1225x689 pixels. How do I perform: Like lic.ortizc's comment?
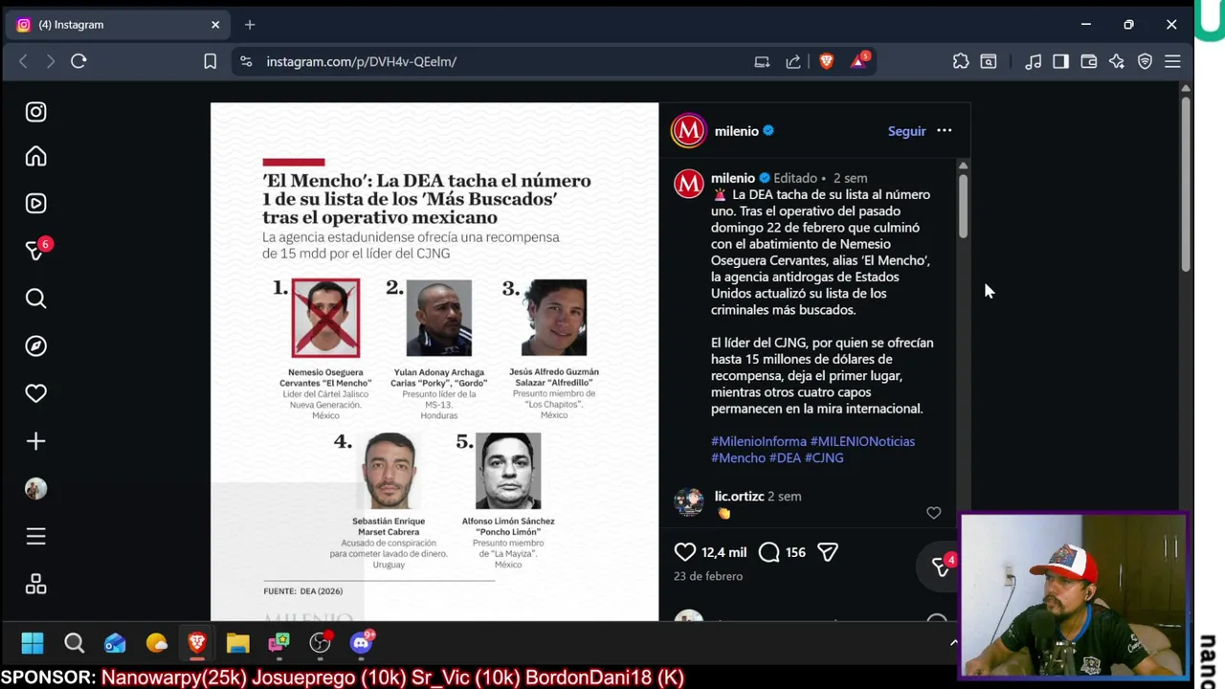coord(933,513)
